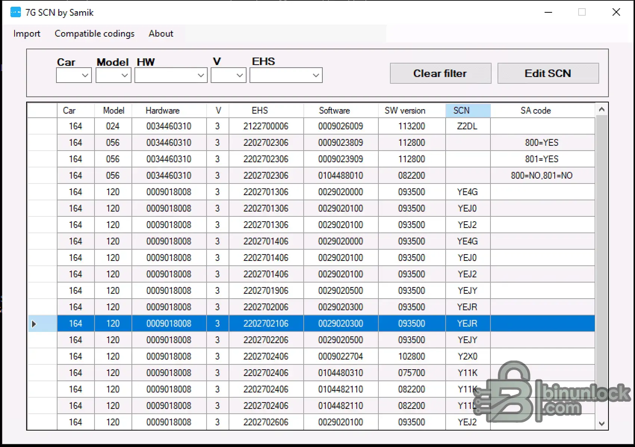The image size is (635, 447).
Task: Select SW version cell 102800
Action: click(x=412, y=357)
